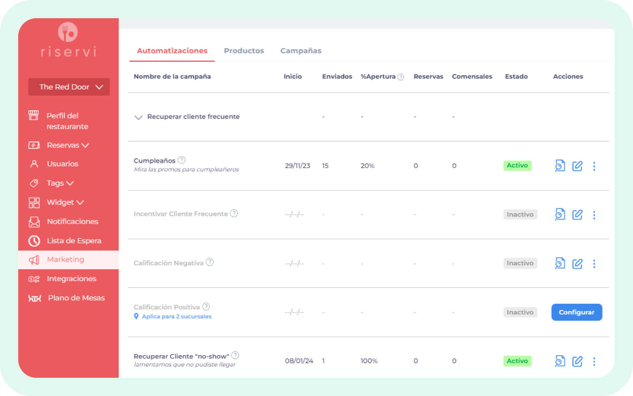Open more options for Cumpleaños campaign
This screenshot has width=633, height=396.
pyautogui.click(x=594, y=166)
